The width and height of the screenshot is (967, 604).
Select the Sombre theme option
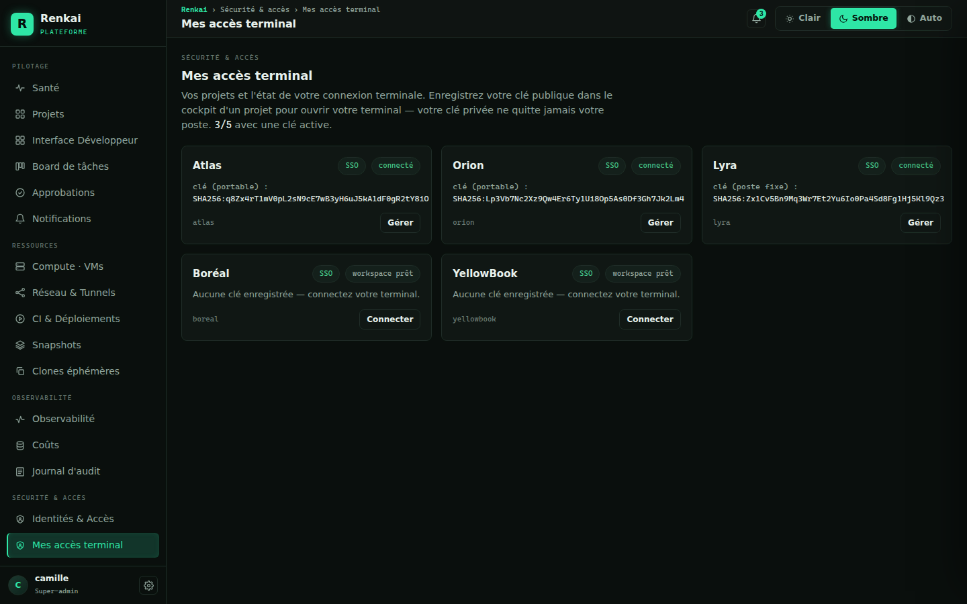click(x=864, y=18)
